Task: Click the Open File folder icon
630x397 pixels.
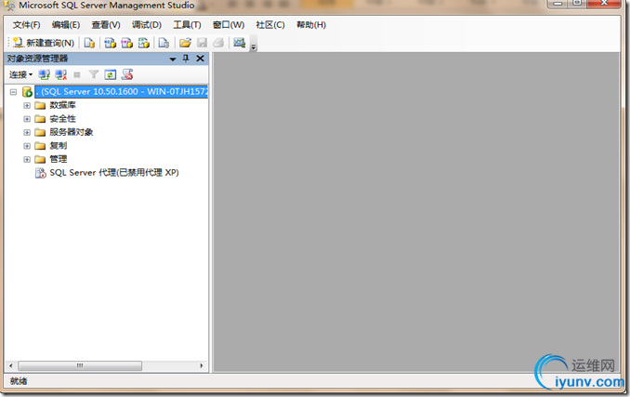Action: (x=185, y=43)
